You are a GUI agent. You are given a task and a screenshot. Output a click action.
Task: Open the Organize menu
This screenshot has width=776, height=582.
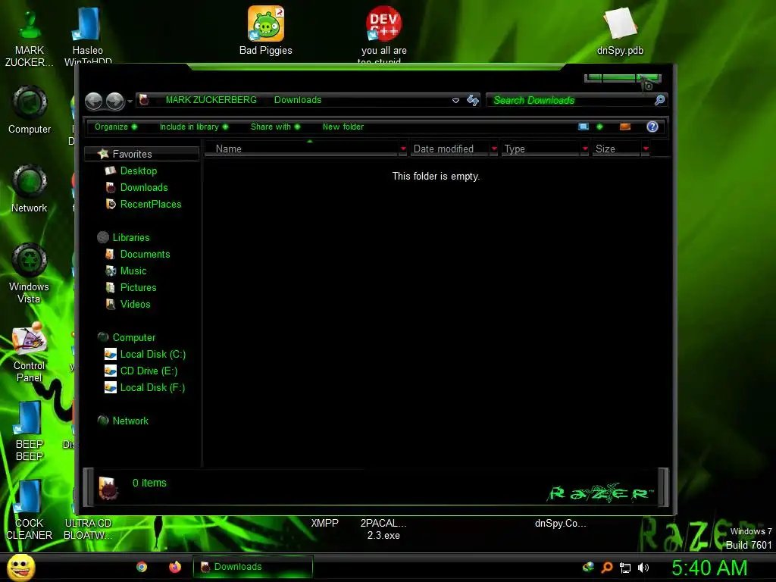coord(116,127)
